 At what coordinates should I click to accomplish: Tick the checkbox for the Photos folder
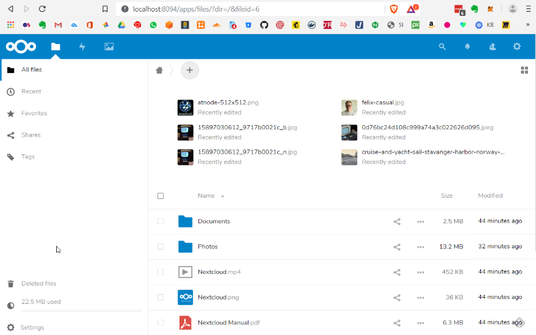pyautogui.click(x=161, y=247)
